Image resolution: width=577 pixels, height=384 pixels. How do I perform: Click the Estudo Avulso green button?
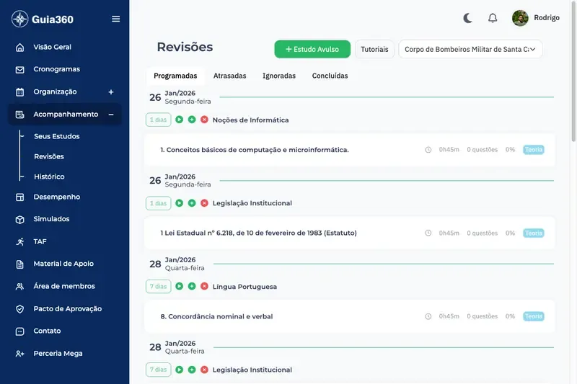coord(312,49)
